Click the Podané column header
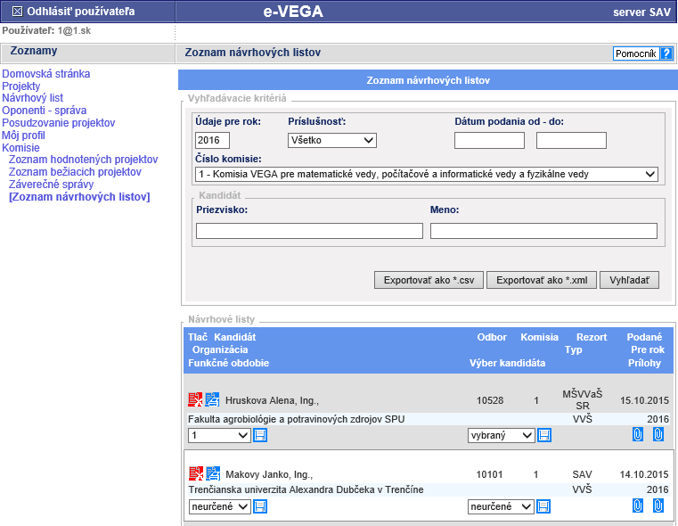This screenshot has width=678, height=526. pyautogui.click(x=644, y=337)
